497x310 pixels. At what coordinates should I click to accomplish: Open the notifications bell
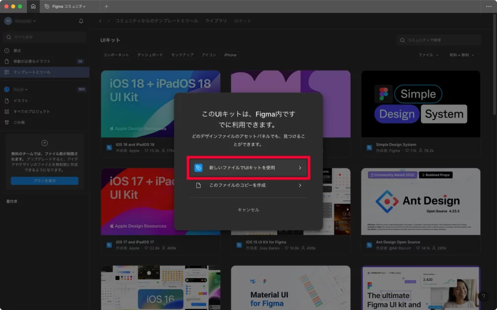[x=81, y=21]
